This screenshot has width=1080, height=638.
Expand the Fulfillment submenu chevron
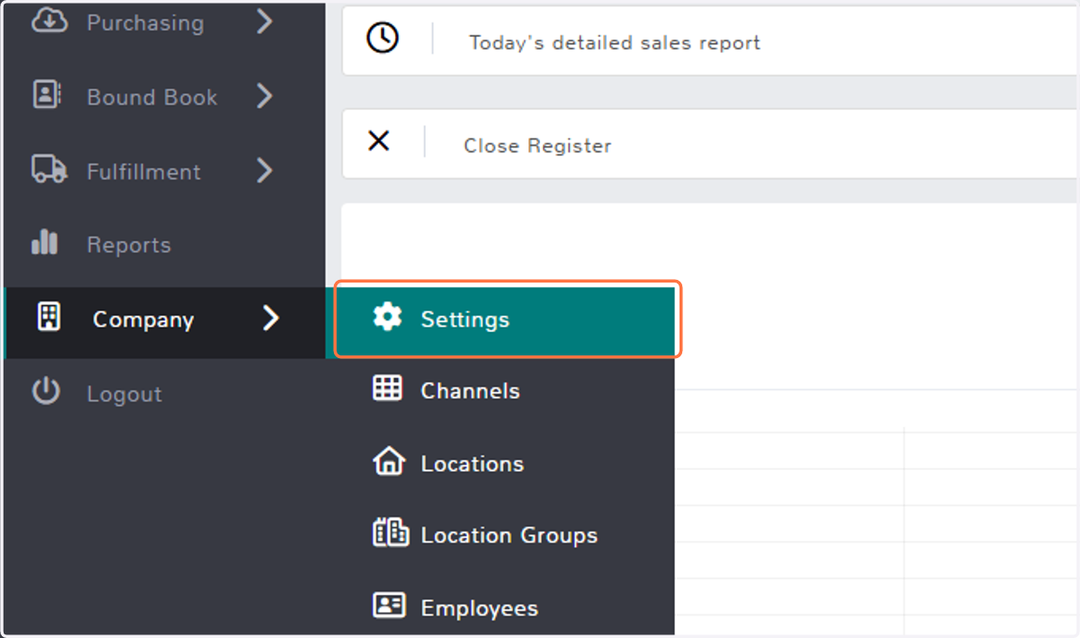coord(265,170)
